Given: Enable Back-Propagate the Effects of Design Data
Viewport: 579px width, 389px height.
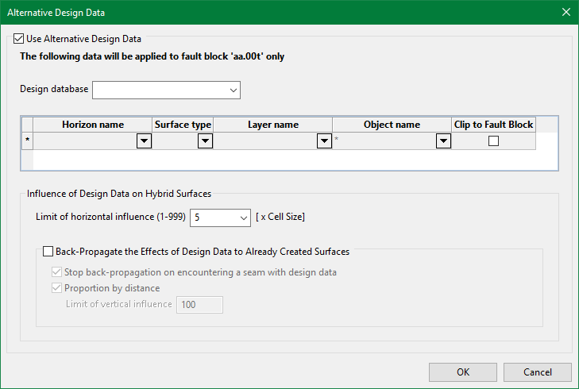Looking at the screenshot, I should 48,252.
